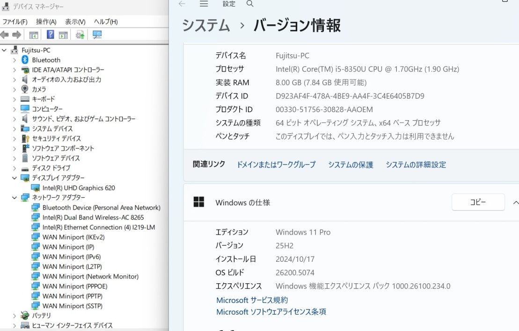The image size is (519, 331).
Task: Click the update driver toolbar icon
Action: pyautogui.click(x=80, y=35)
